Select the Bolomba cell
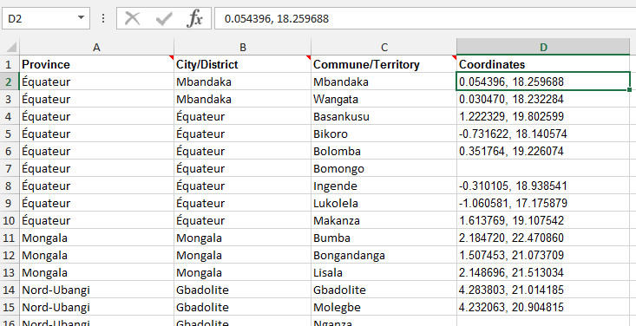Image resolution: width=636 pixels, height=326 pixels. 384,151
